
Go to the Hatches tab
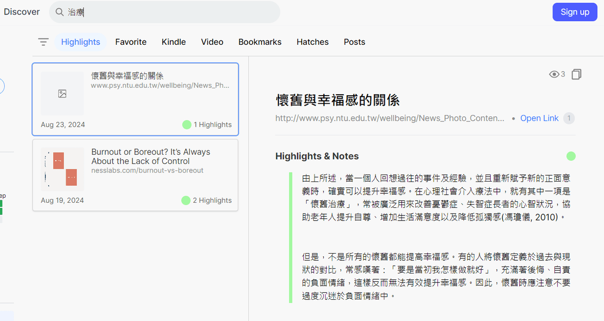click(312, 42)
